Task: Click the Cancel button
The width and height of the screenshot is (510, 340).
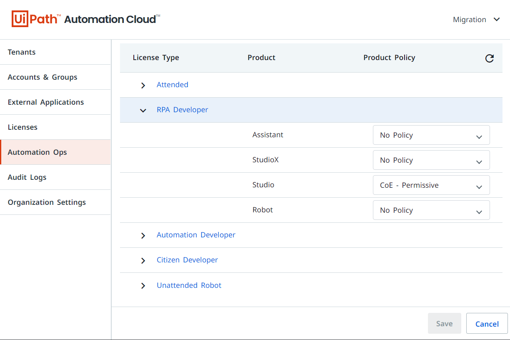Action: coord(487,323)
